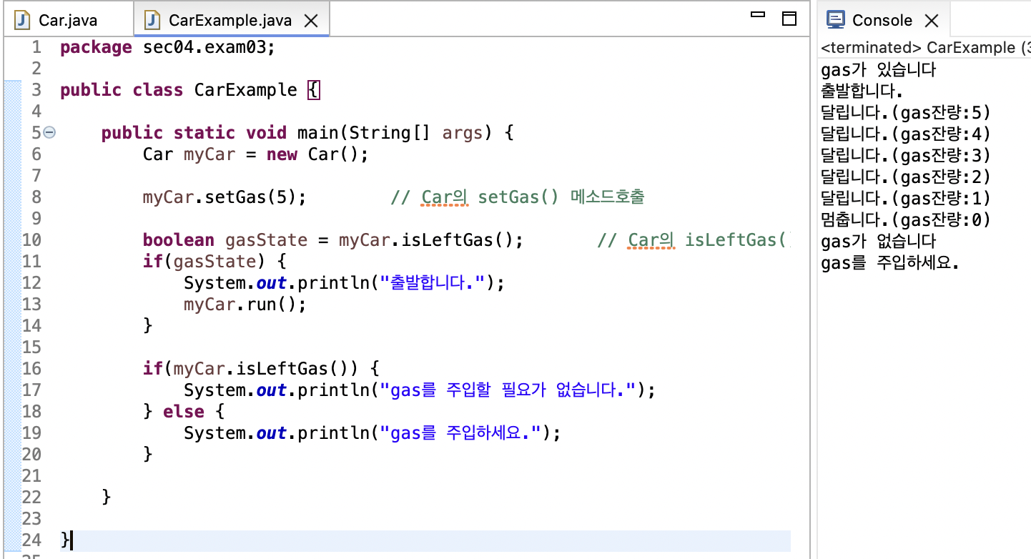1031x559 pixels.
Task: Click console output "gas를 주입하세요."
Action: point(889,263)
